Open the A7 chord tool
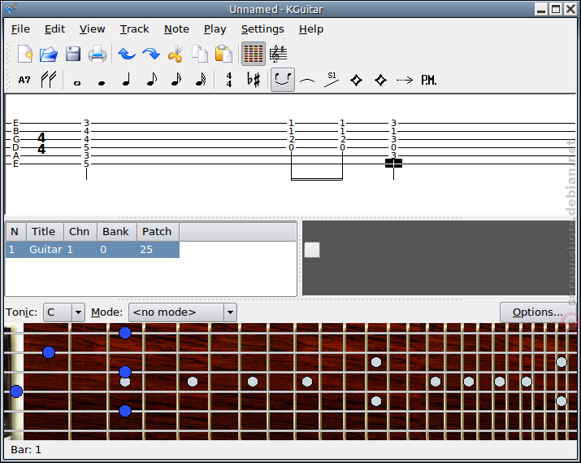The height and width of the screenshot is (463, 581). point(24,80)
